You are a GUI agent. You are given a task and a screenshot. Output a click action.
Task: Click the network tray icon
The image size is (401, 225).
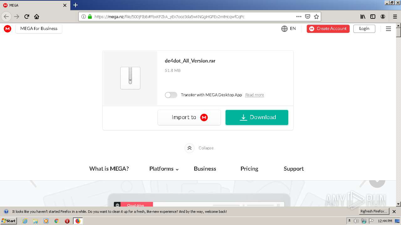pyautogui.click(x=364, y=221)
